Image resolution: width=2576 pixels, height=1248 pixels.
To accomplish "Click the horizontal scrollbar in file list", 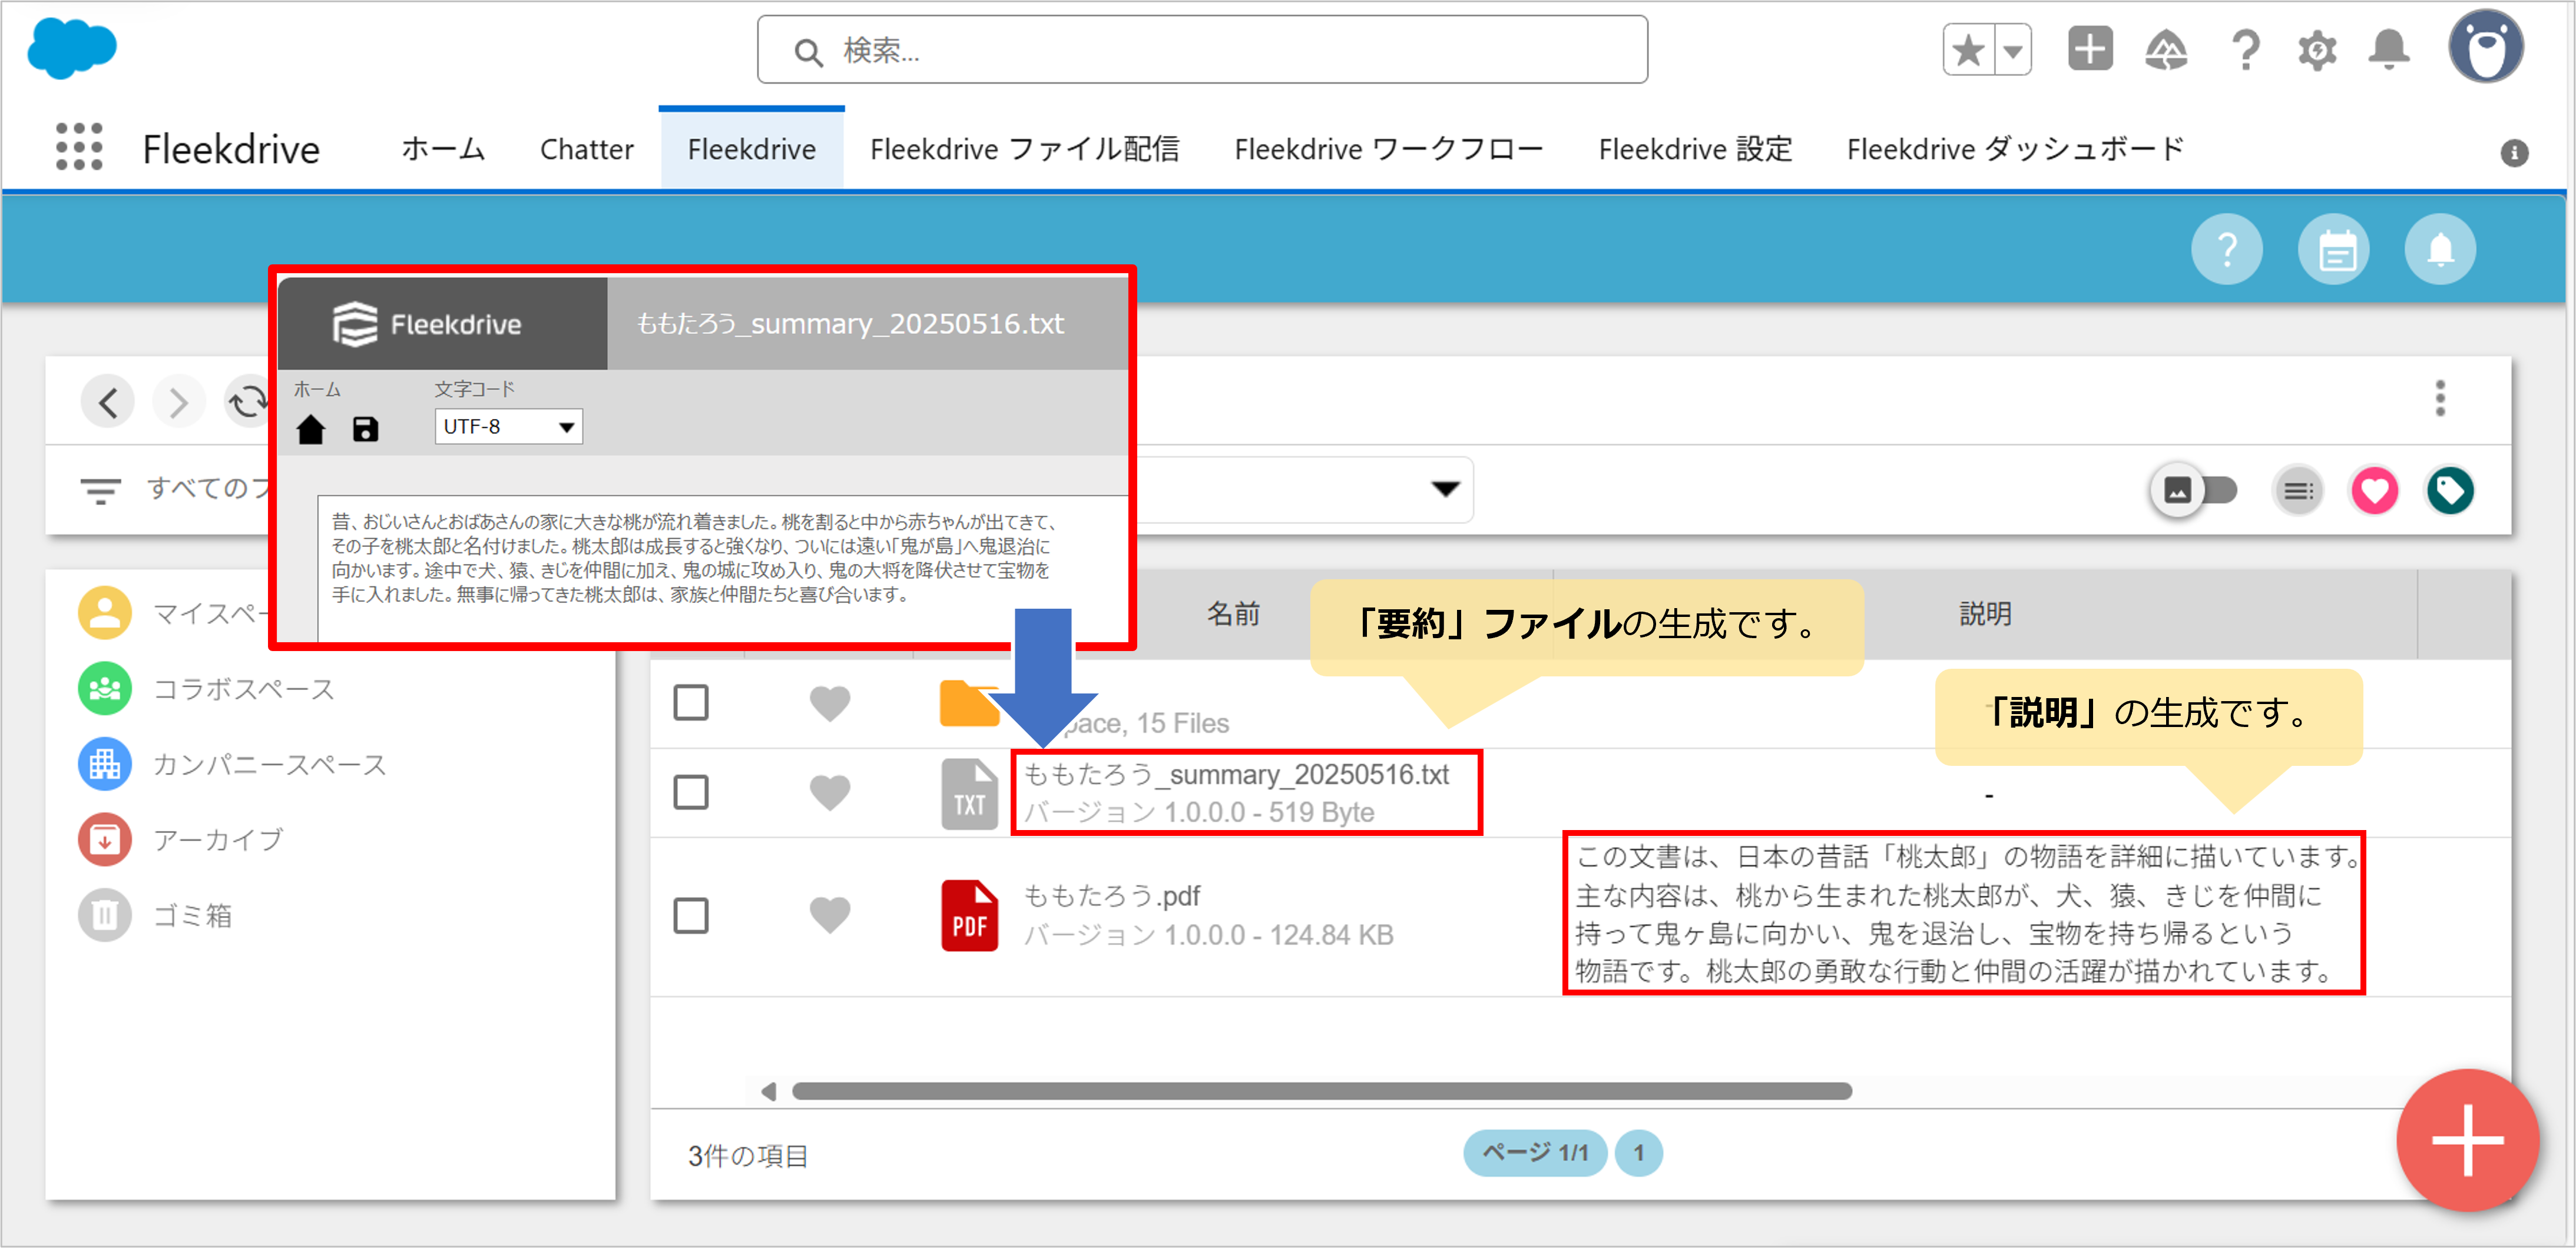I will pyautogui.click(x=1321, y=1091).
